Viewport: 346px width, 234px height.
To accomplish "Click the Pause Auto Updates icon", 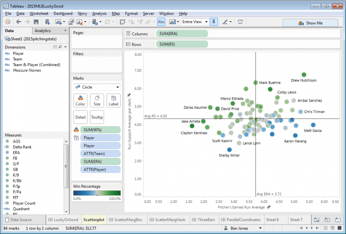I will pos(95,22).
